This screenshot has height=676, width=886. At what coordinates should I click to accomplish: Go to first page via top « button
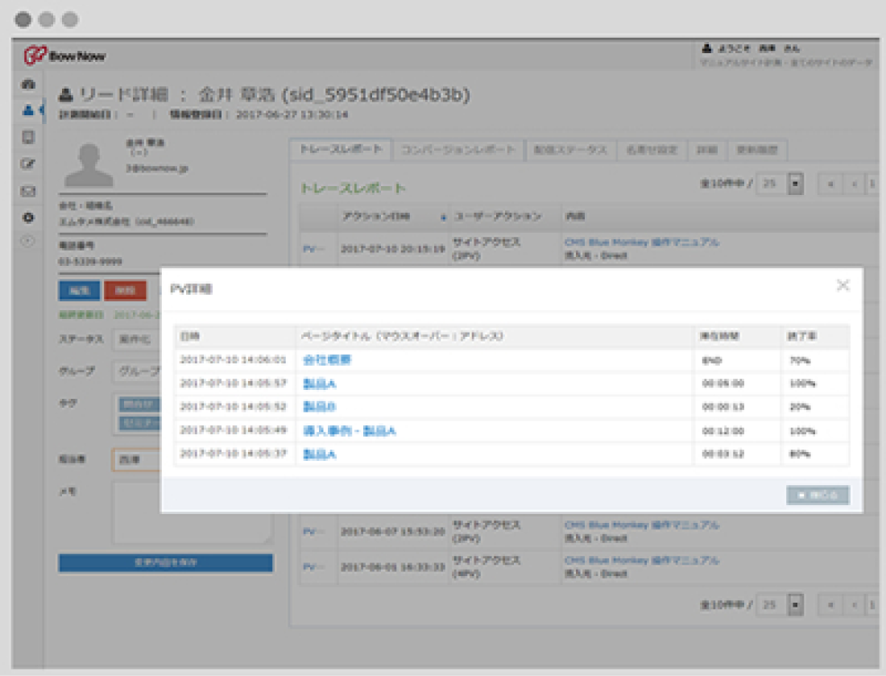[x=830, y=184]
